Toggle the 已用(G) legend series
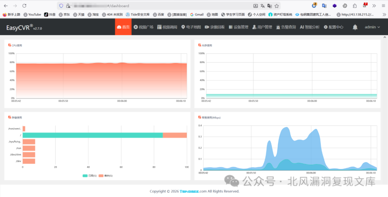Viewport: 388px width, 197px height. 89,176
